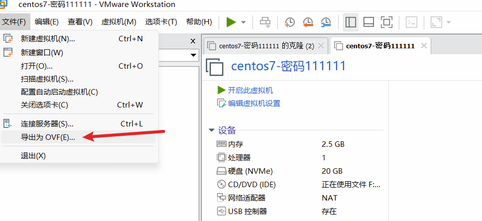Open the 选项卡(T) menu
This screenshot has height=221, width=482.
click(x=161, y=22)
